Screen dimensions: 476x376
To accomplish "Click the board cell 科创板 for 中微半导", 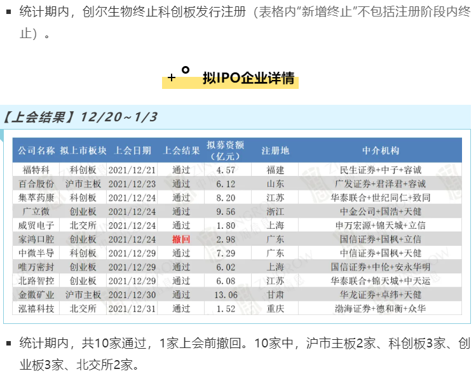I will [83, 253].
